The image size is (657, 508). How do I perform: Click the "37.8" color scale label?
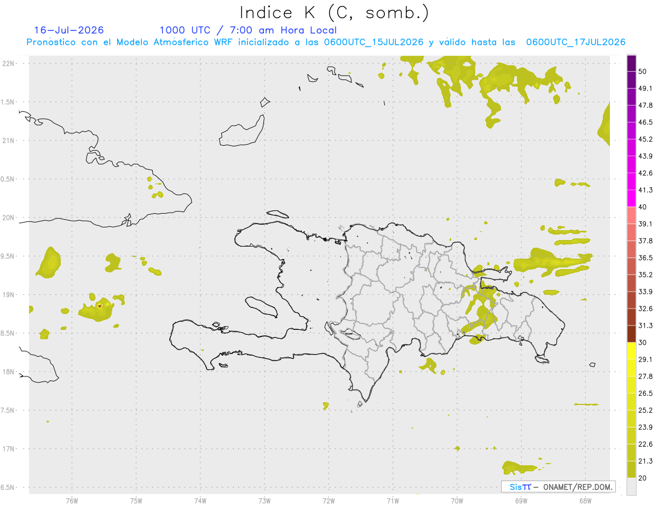pyautogui.click(x=646, y=241)
